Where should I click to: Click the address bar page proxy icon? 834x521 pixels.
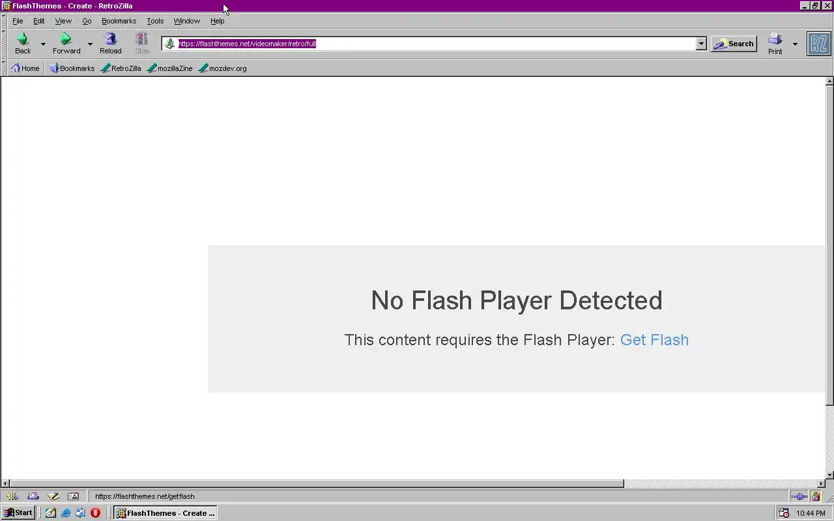169,44
